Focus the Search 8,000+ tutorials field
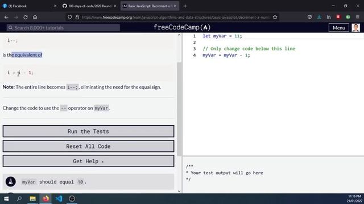This screenshot has height=204, width=364. (x=63, y=28)
